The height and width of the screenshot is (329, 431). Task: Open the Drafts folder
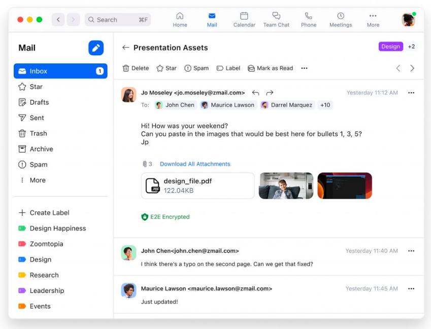pyautogui.click(x=60, y=102)
